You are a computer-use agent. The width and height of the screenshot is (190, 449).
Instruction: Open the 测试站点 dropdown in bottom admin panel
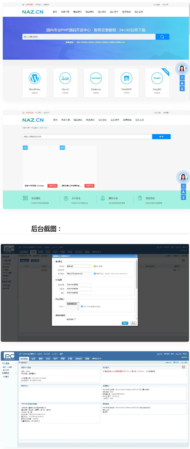(x=97, y=359)
